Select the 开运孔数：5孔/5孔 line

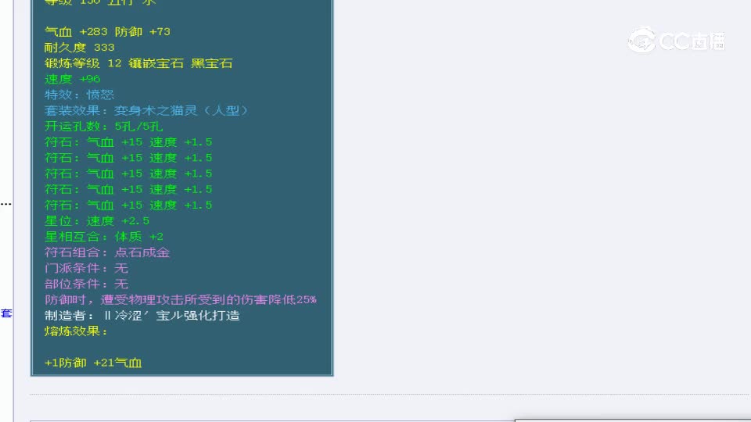[x=103, y=127]
